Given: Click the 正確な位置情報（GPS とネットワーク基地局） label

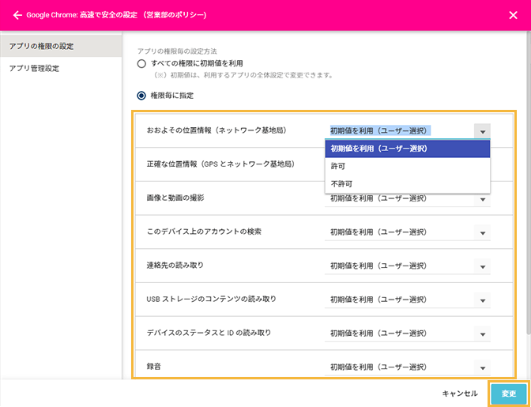Looking at the screenshot, I should (220, 164).
